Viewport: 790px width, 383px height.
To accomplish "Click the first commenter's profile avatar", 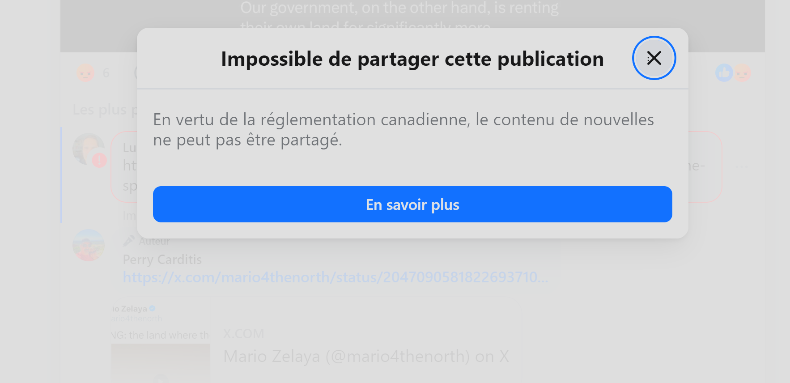I will point(89,149).
